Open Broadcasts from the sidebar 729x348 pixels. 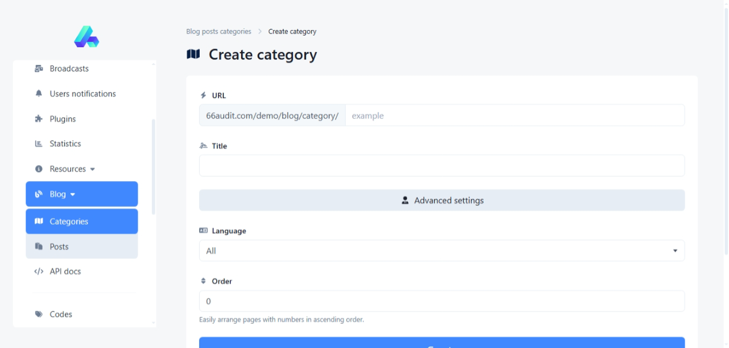click(69, 69)
